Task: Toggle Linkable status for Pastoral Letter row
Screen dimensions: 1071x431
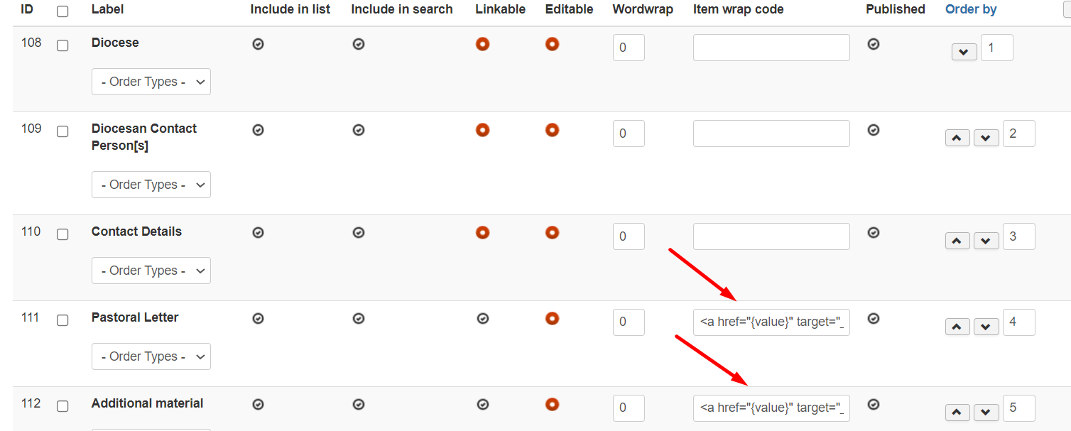Action: coord(483,319)
